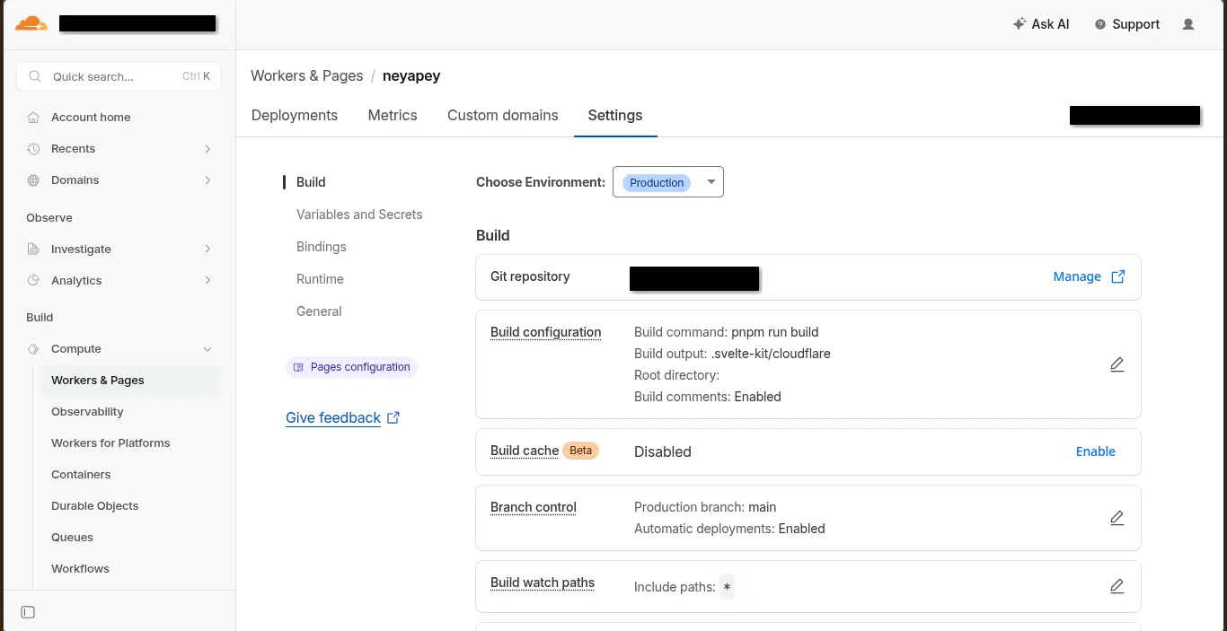Open Durable Objects in sidebar
The image size is (1227, 631).
(95, 506)
